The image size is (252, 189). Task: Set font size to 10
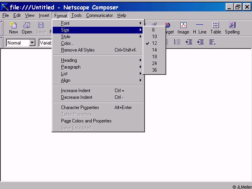pos(154,37)
